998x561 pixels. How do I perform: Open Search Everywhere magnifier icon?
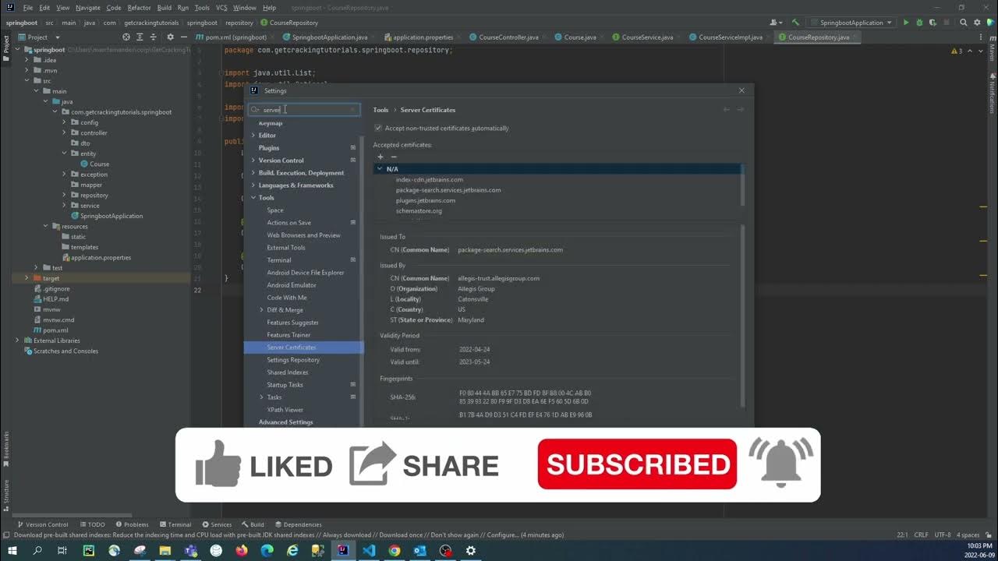(x=964, y=23)
